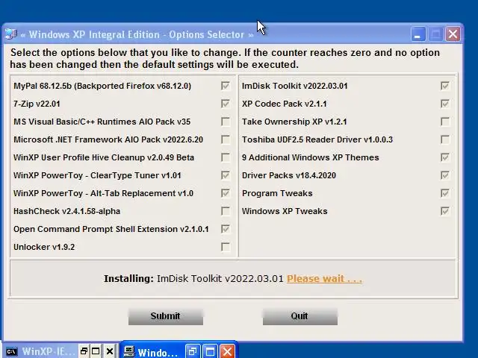Click the 'Unlocker v1.9.2' label

pyautogui.click(x=44, y=247)
